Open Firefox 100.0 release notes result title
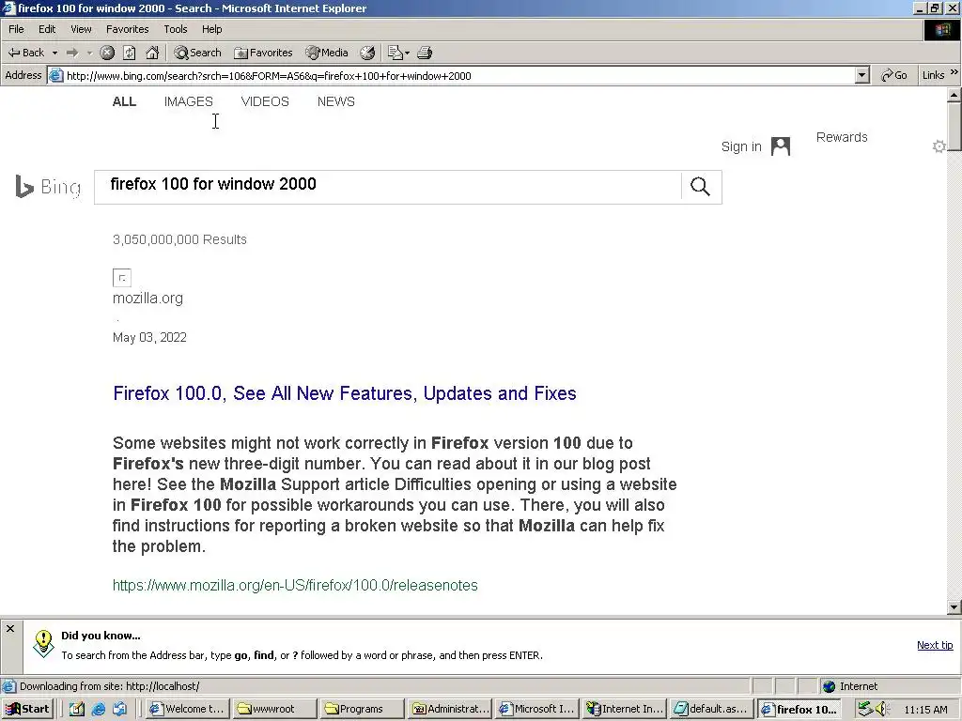 (x=345, y=393)
